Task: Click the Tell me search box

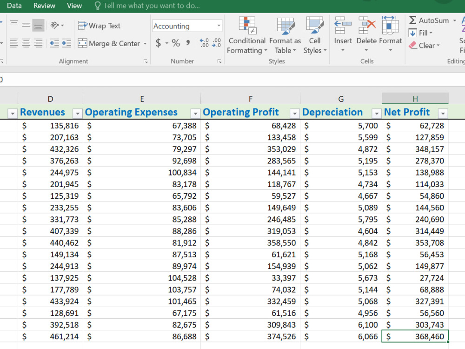Action: pos(147,6)
